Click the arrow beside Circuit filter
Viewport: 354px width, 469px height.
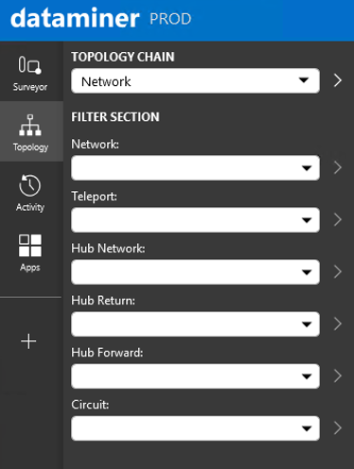coord(338,428)
